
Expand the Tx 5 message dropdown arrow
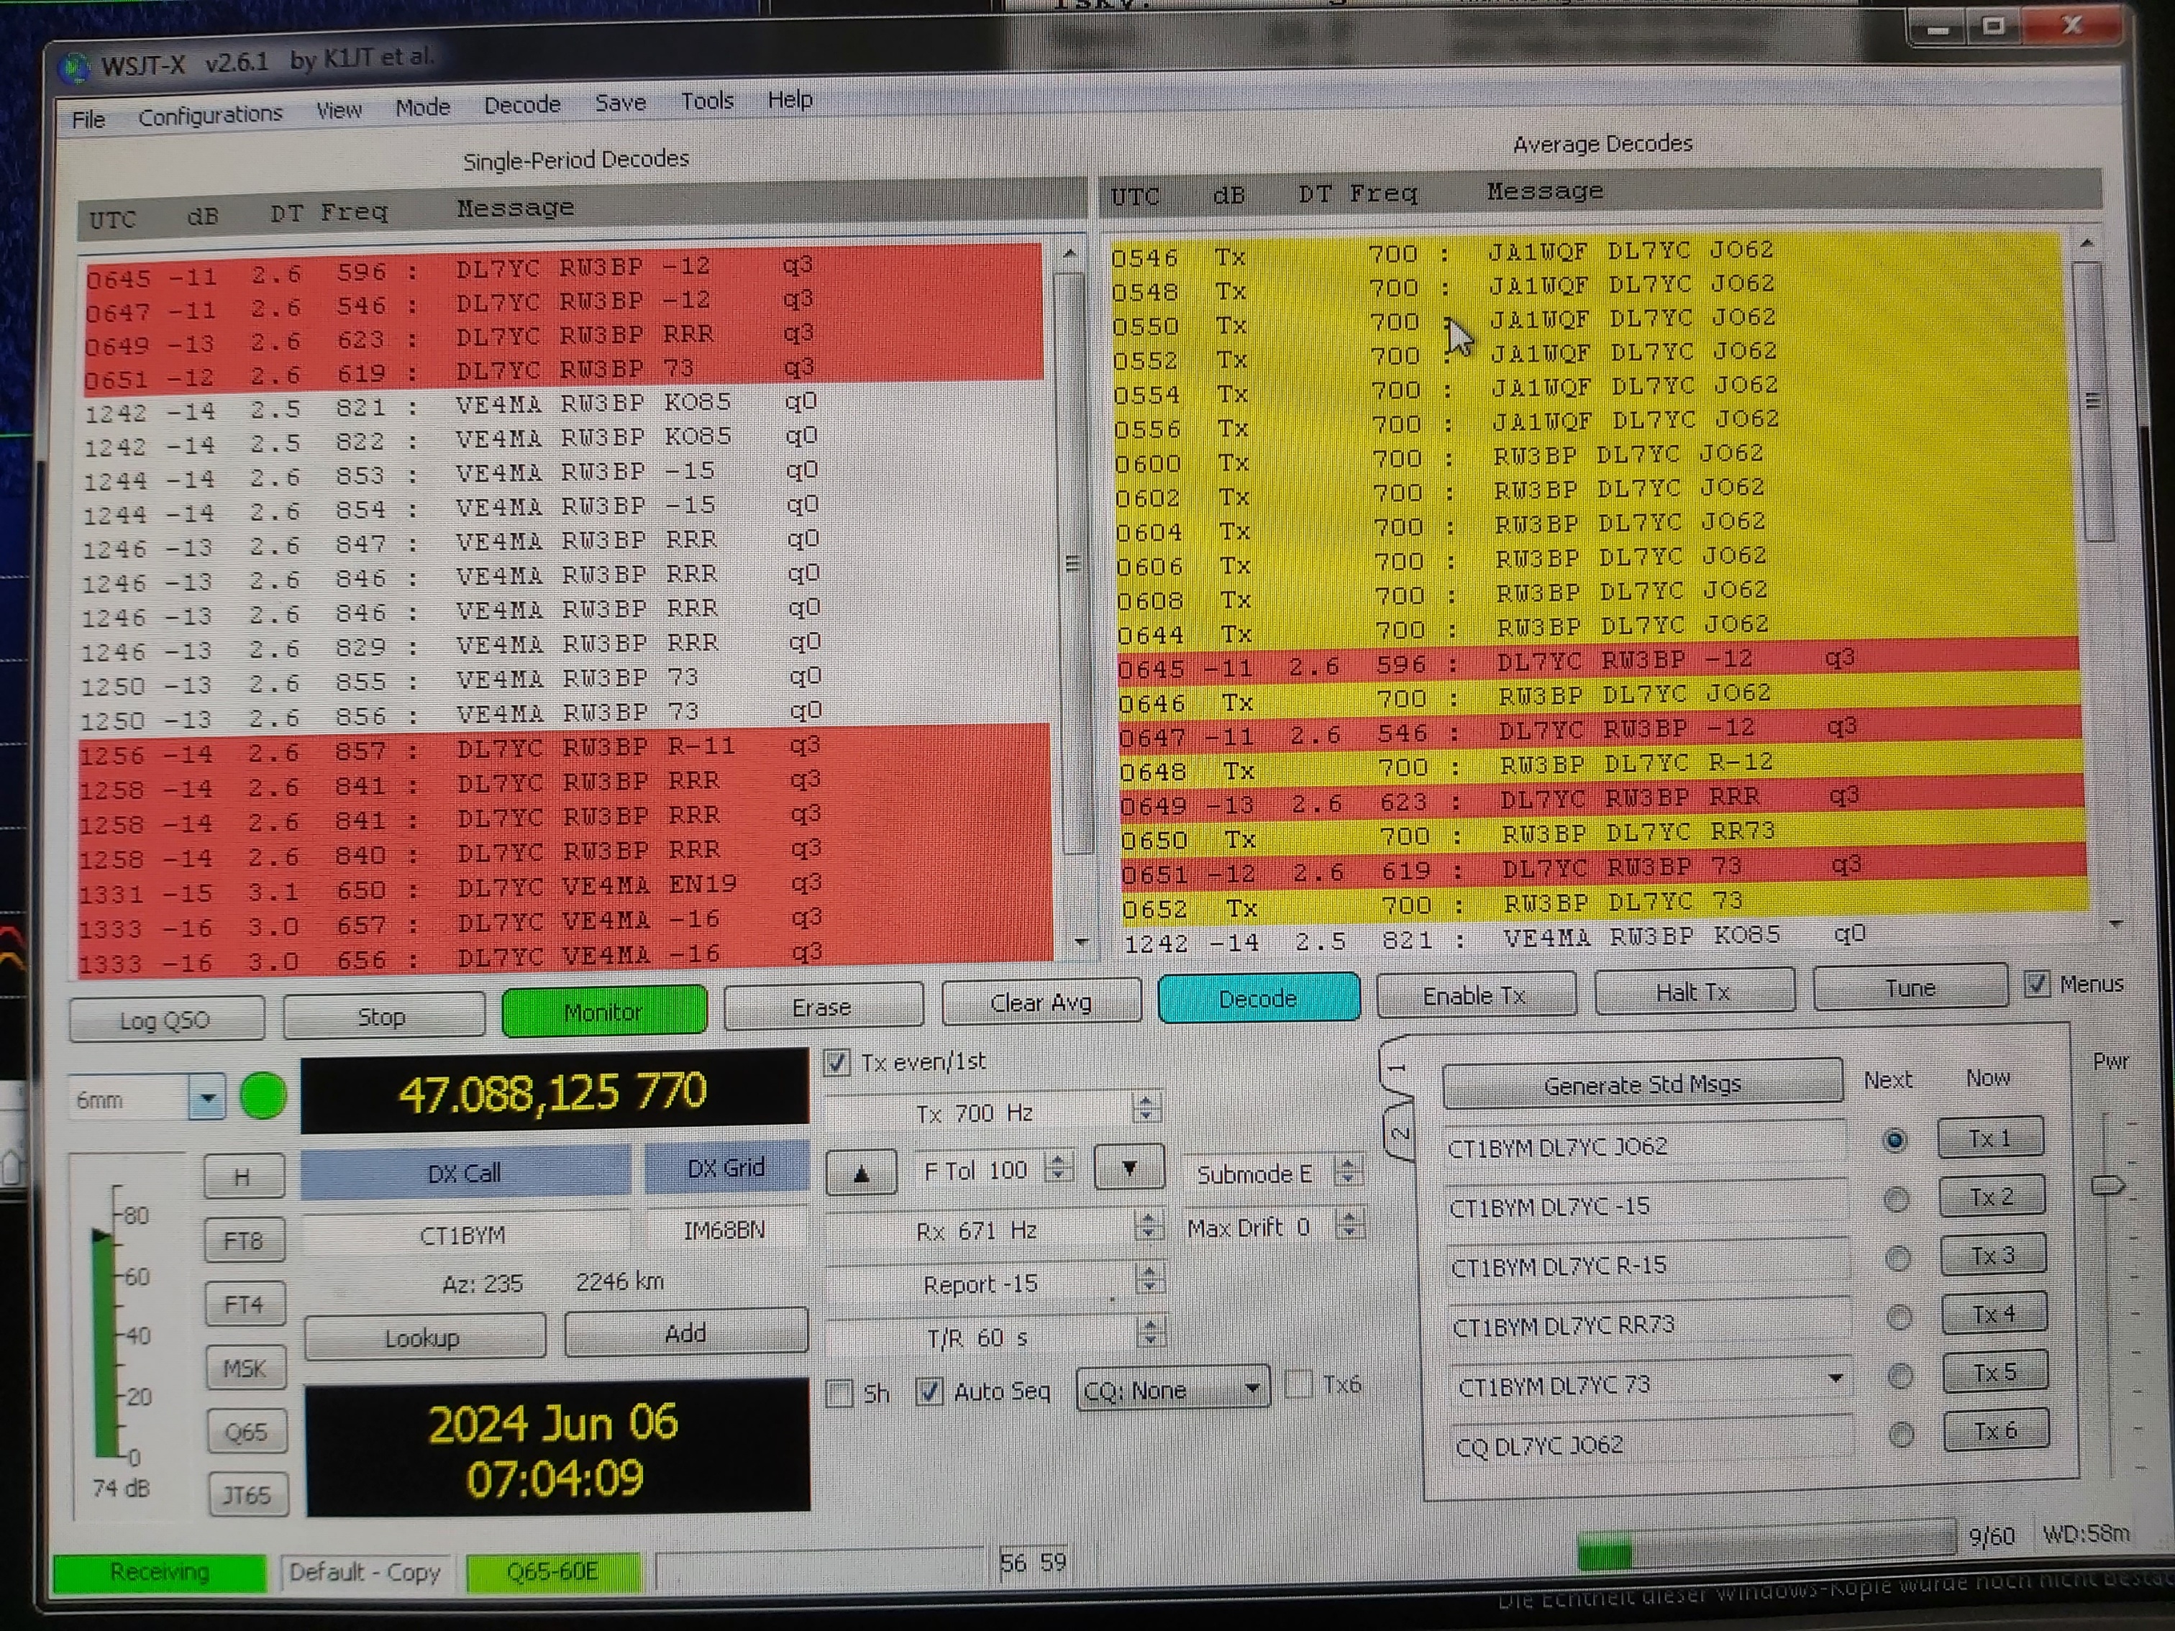click(x=1835, y=1379)
